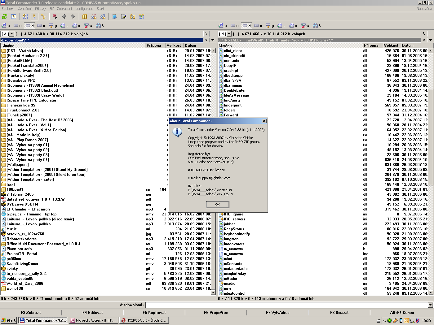
Task: Toggle drive e button in right drive bar
Action: 258,26
